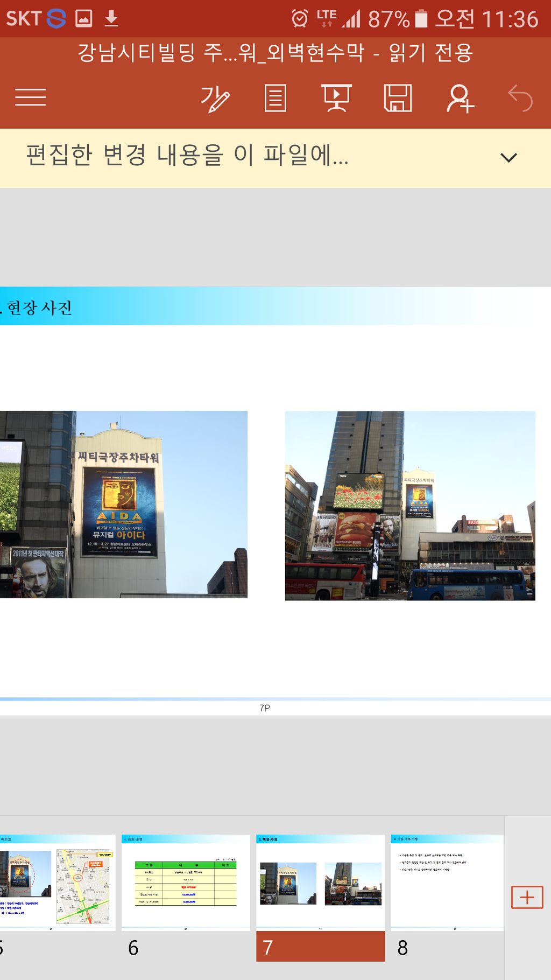Start the slideshow presentation
551x980 pixels.
pyautogui.click(x=336, y=99)
